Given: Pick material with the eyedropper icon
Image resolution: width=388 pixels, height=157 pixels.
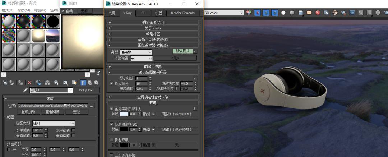Looking at the screenshot, I should point(25,90).
